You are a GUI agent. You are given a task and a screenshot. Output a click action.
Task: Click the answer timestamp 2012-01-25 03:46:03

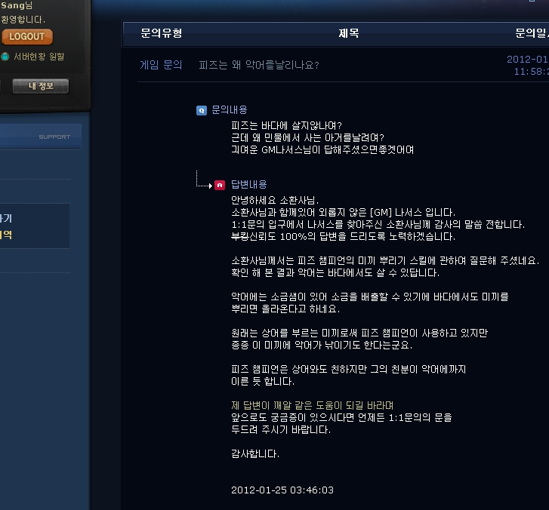pos(282,490)
